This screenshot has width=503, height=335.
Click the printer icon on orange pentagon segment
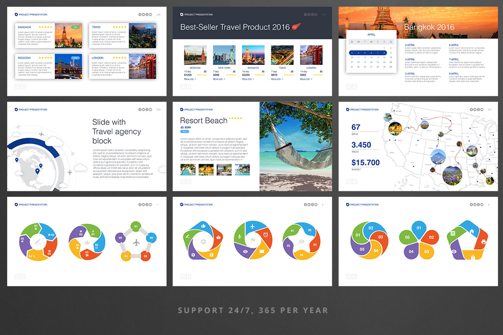pos(483,242)
